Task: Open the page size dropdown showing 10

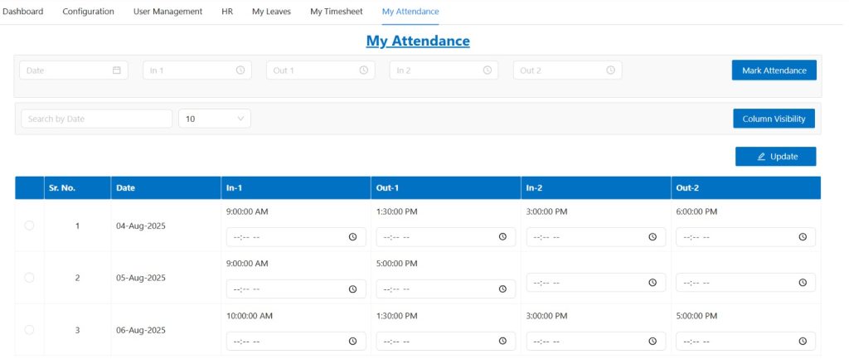Action: [215, 119]
